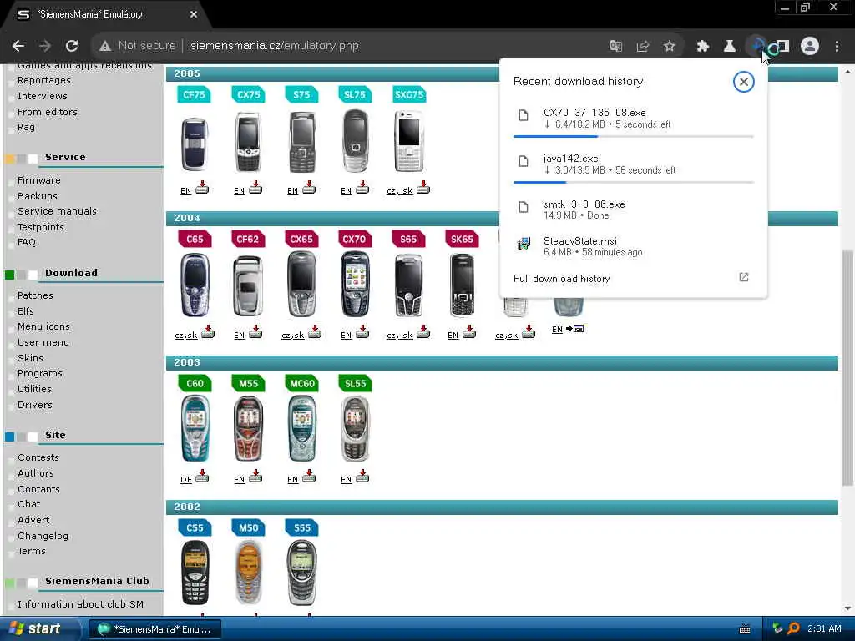Open the Chrome three-dot menu

837,46
